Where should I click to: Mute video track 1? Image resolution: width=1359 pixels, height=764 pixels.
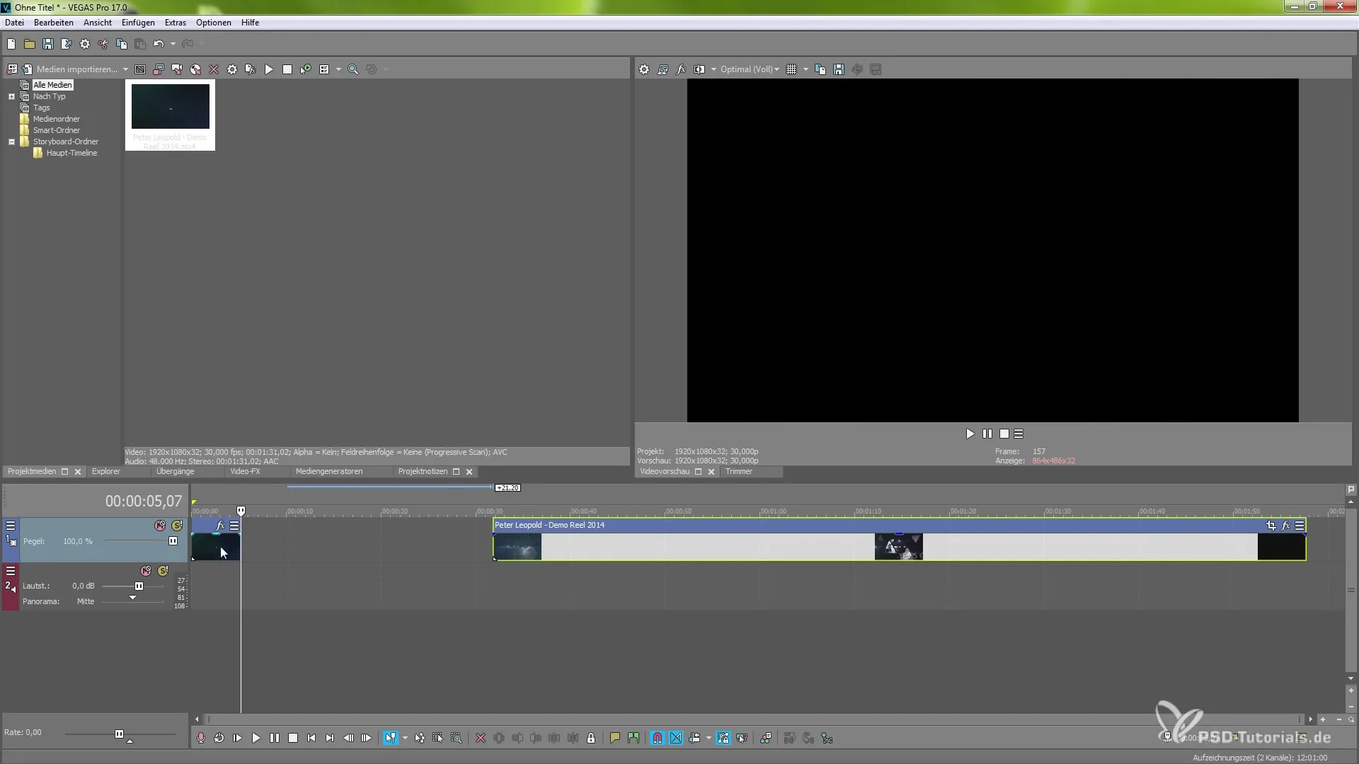(160, 526)
